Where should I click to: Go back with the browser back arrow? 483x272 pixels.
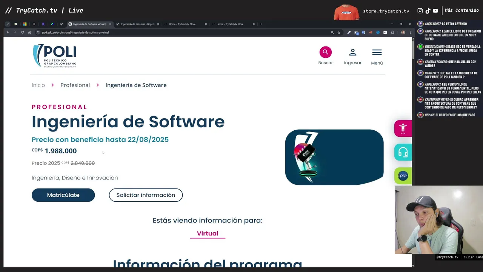8,32
